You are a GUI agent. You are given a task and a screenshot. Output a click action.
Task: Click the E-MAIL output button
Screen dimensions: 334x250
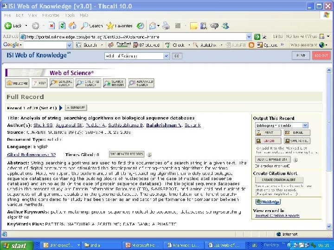297,133
